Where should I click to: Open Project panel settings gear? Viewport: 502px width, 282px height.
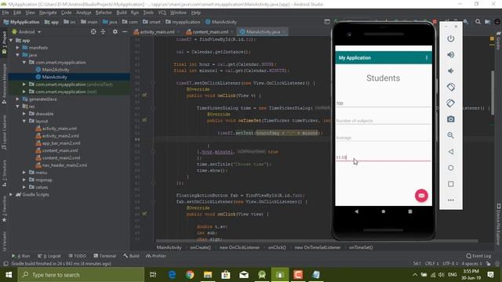(115, 31)
